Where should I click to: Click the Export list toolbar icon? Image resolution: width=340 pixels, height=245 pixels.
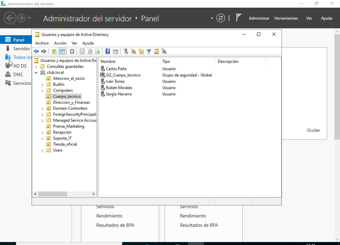(98, 52)
